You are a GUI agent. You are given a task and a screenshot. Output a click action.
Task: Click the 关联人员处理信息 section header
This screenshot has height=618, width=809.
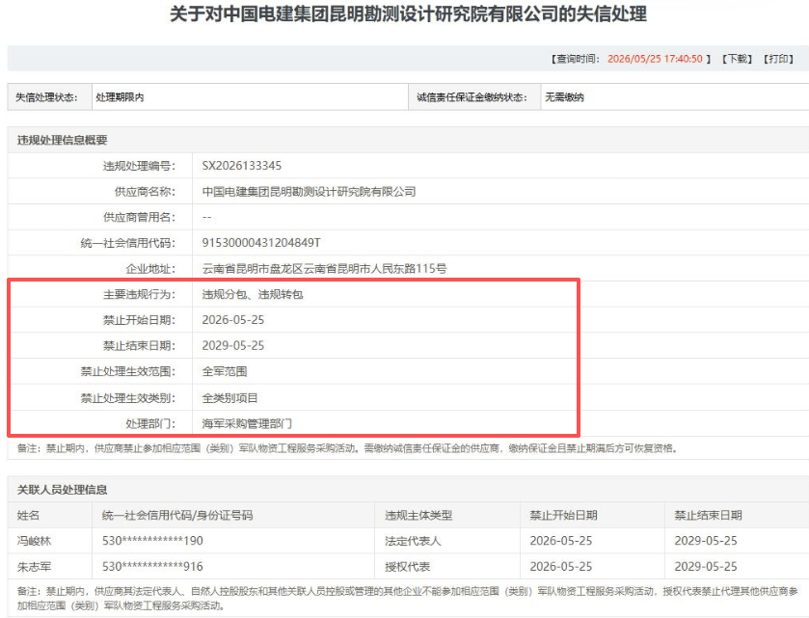[62, 490]
